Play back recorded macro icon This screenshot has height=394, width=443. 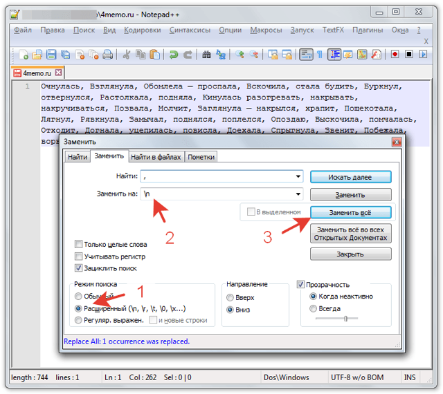pos(423,54)
